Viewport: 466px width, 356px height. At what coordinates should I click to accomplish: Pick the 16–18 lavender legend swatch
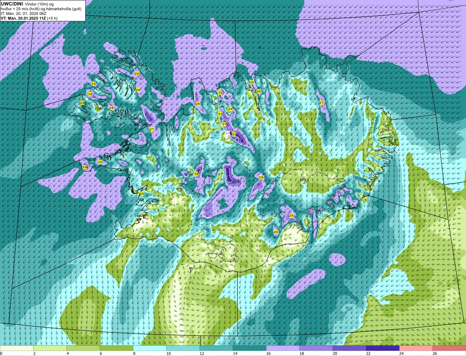tap(283, 348)
